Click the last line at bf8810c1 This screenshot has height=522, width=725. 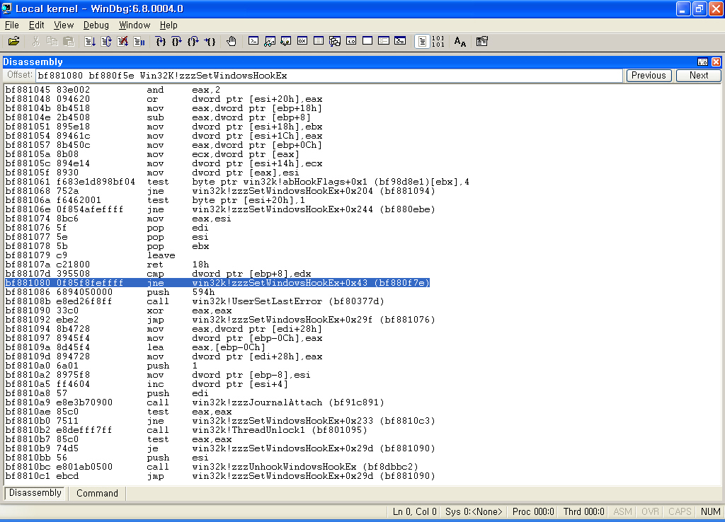[x=220, y=476]
